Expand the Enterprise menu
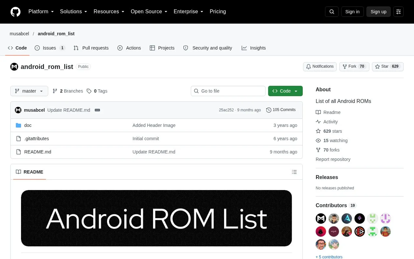Screen dimensions: 414x259 (189, 12)
